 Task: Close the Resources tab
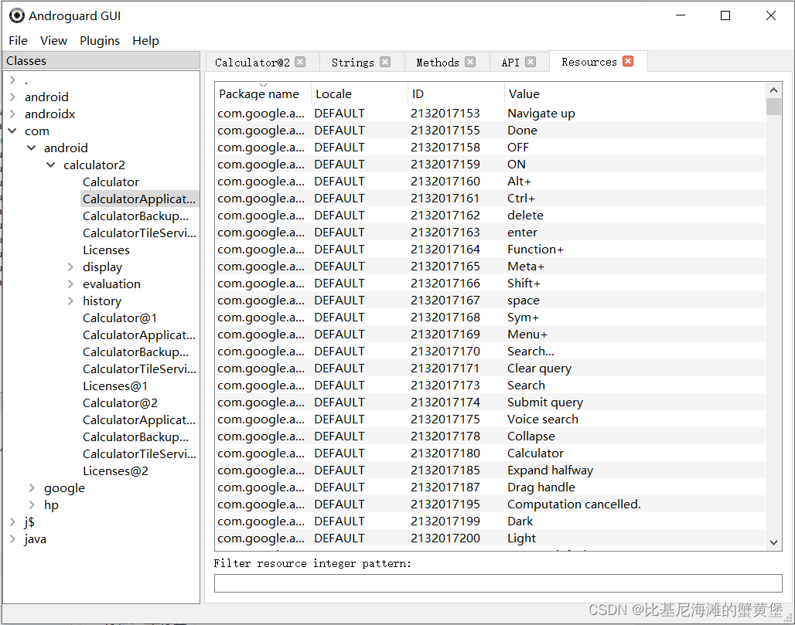click(628, 61)
